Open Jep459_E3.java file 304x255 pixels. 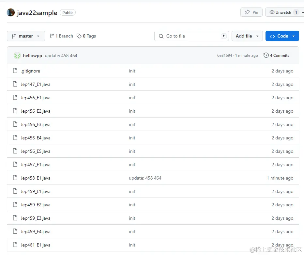pos(36,218)
